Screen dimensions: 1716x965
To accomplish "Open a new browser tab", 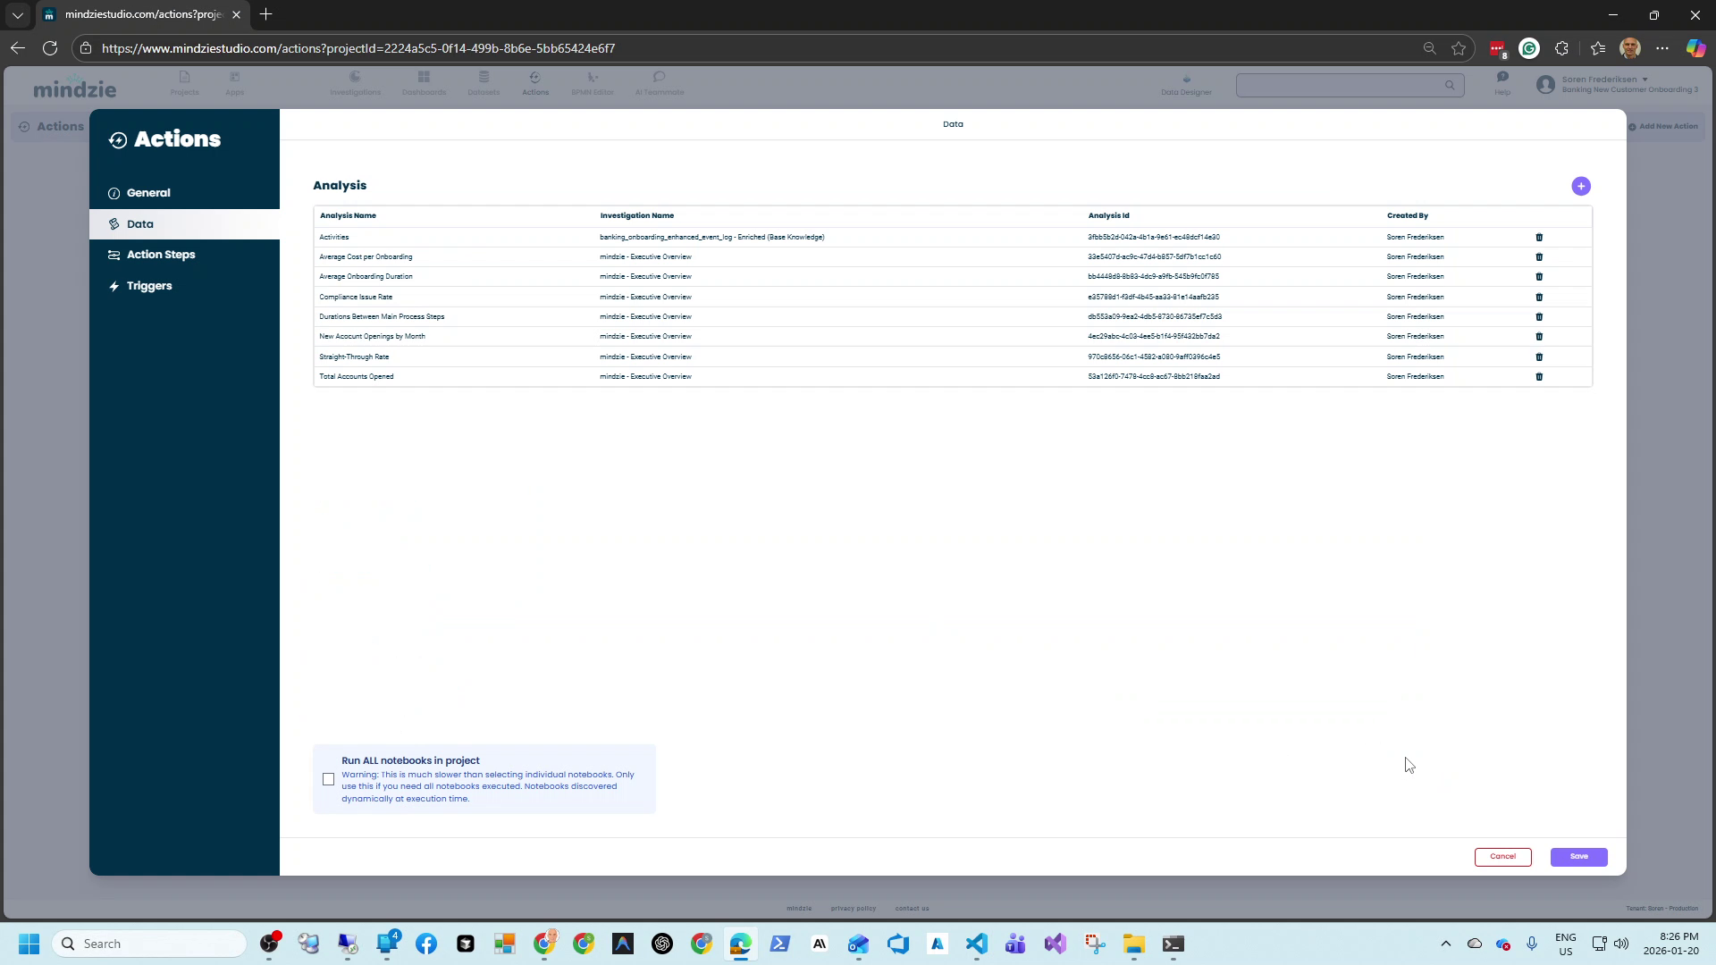I will coord(265,14).
